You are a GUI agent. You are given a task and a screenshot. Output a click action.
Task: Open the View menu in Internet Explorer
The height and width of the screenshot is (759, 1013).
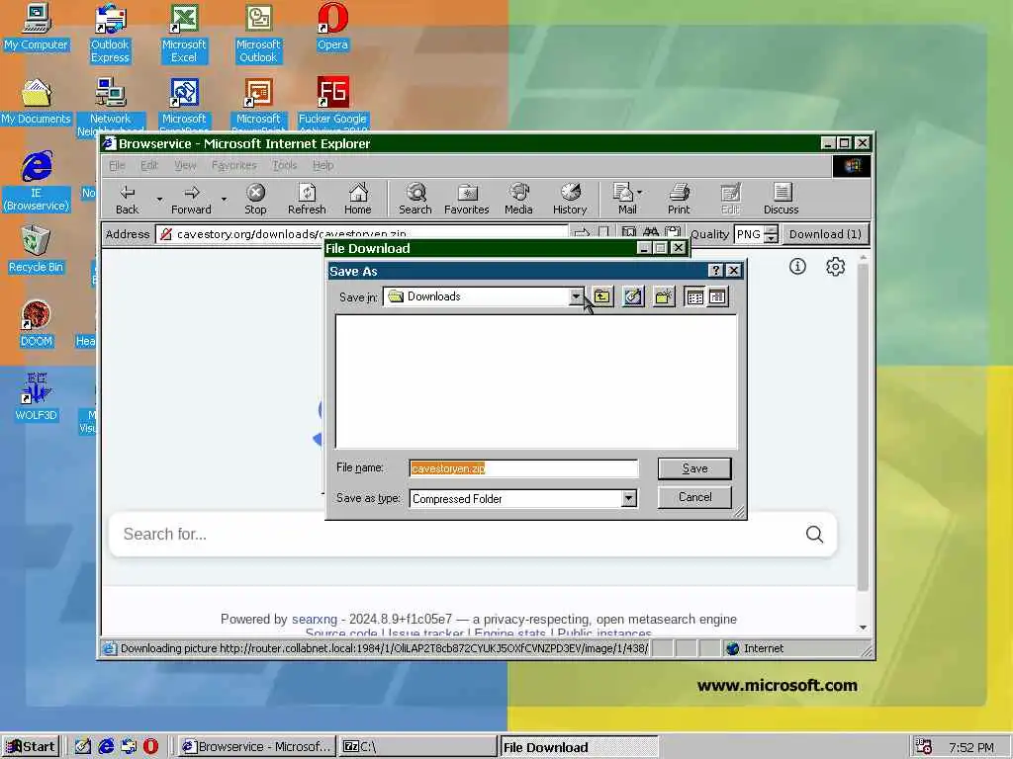coord(185,165)
